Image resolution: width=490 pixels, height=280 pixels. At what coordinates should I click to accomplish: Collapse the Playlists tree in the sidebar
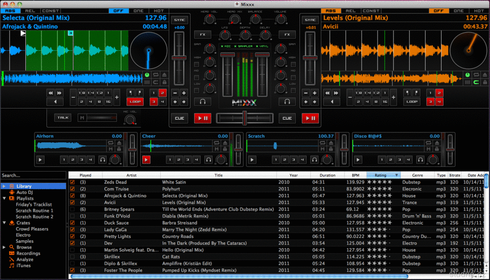(4, 198)
